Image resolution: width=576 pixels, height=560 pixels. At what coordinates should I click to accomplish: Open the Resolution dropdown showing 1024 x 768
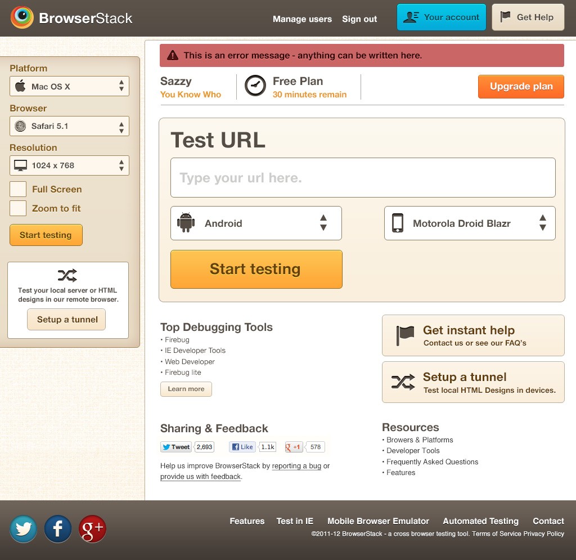tap(69, 165)
